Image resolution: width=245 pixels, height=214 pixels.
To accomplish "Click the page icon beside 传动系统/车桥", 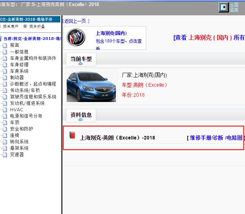I will click(x=5, y=90).
